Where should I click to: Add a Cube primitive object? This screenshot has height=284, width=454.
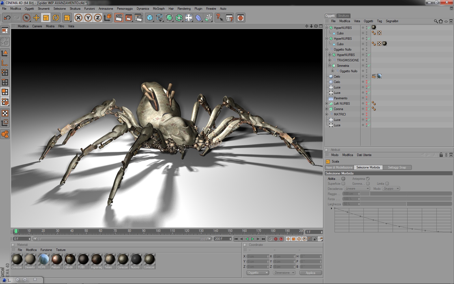pyautogui.click(x=150, y=18)
